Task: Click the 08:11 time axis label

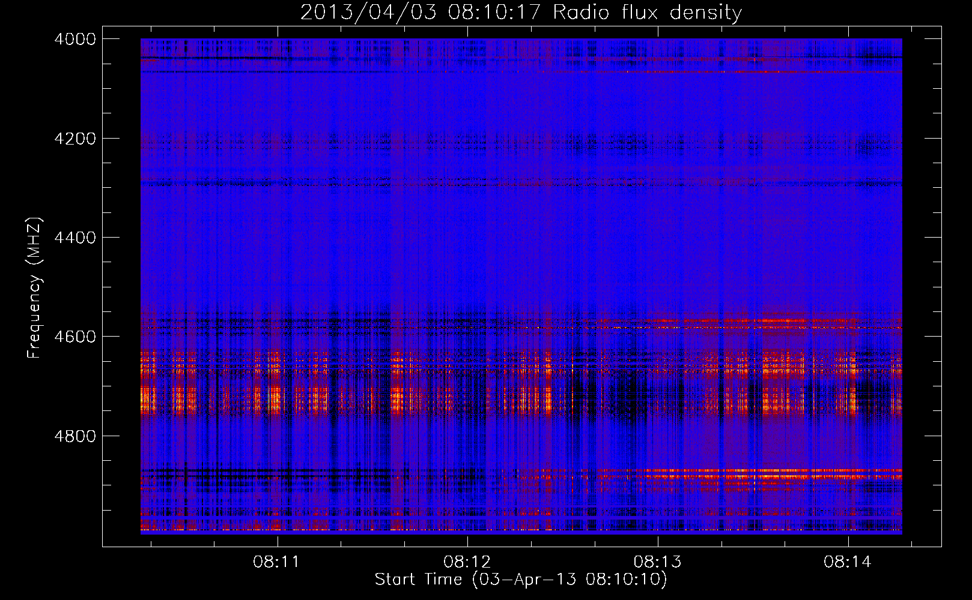Action: (x=277, y=562)
